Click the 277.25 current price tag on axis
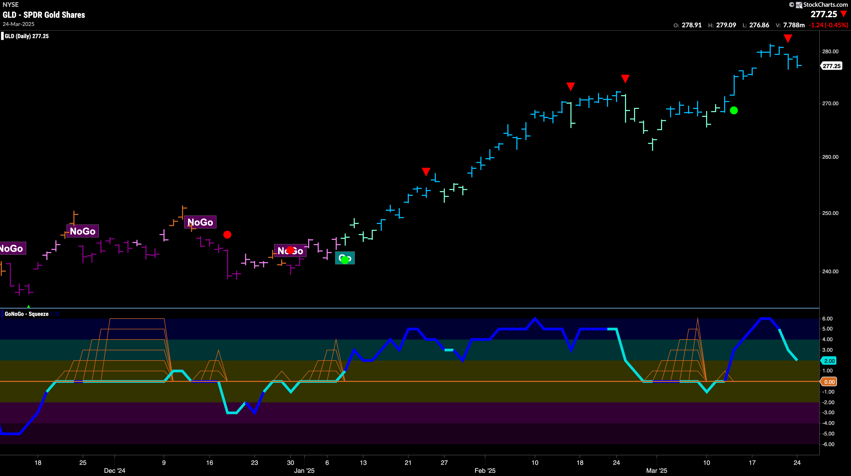The width and height of the screenshot is (851, 476). [831, 66]
